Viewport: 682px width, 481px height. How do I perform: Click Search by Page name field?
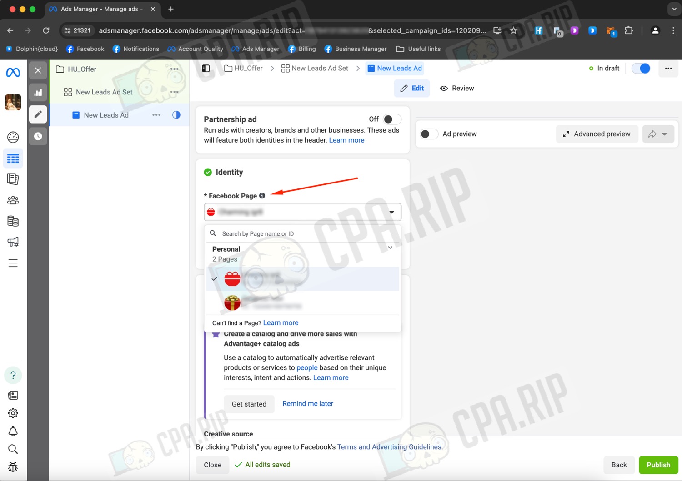(x=303, y=233)
